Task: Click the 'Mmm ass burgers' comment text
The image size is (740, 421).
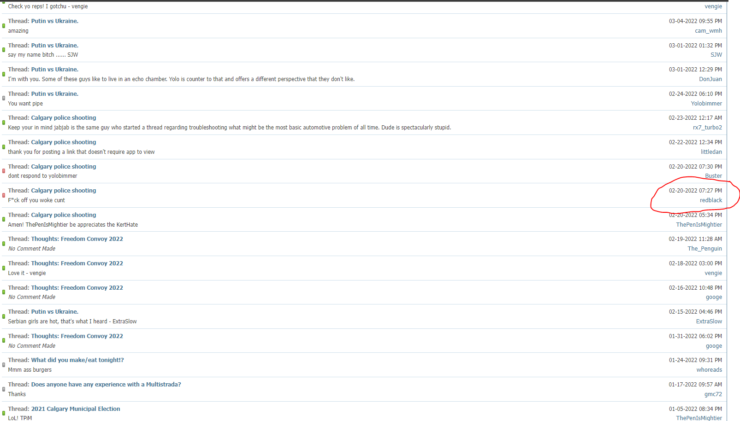Action: click(30, 370)
